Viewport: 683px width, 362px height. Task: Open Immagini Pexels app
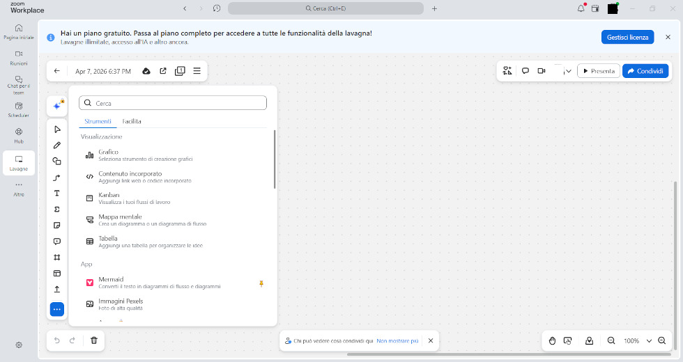pyautogui.click(x=174, y=305)
